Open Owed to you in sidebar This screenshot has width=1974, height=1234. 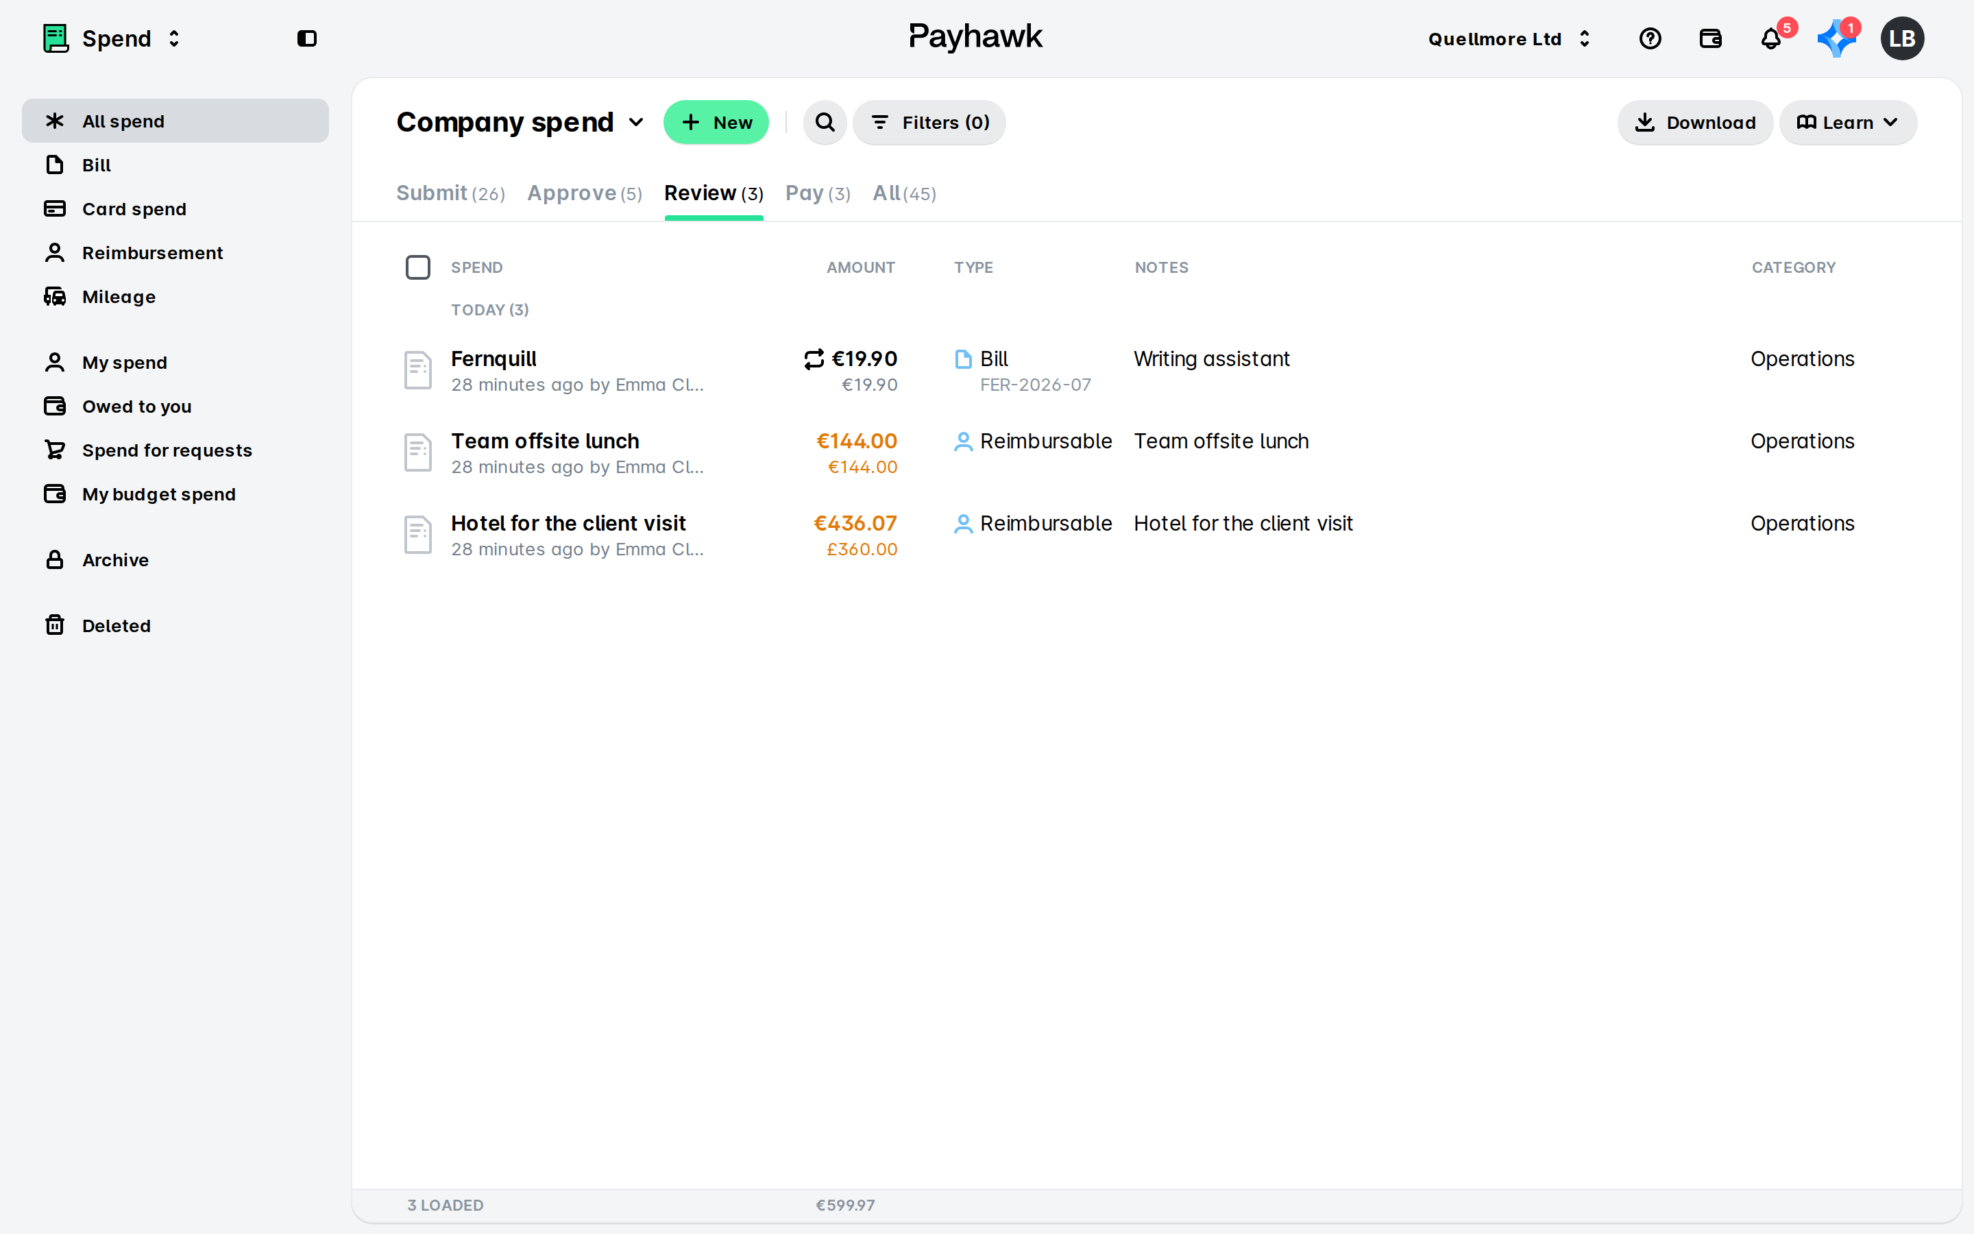[x=175, y=407]
